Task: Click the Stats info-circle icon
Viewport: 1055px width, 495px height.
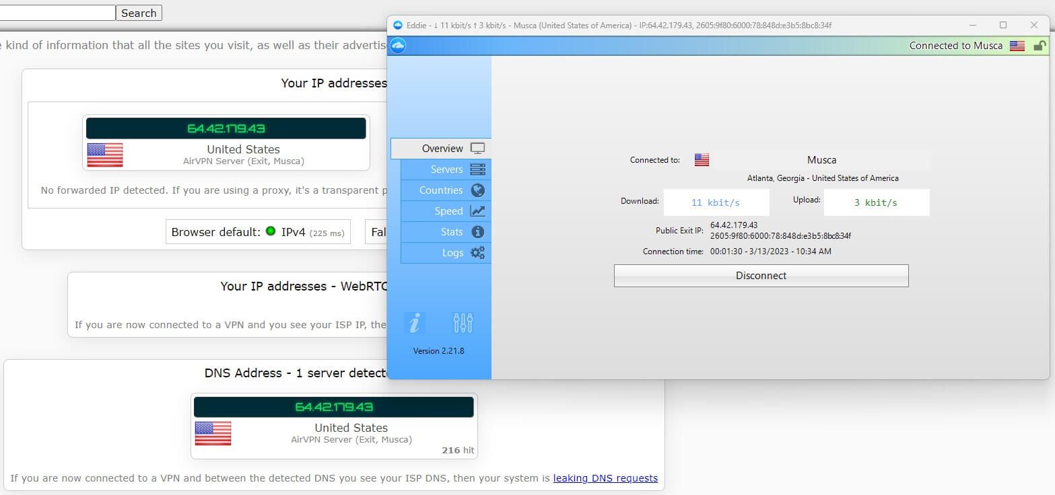Action: [x=477, y=232]
